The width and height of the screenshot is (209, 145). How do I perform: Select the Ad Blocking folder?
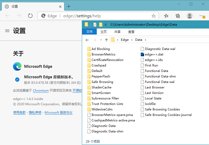coord(99,49)
